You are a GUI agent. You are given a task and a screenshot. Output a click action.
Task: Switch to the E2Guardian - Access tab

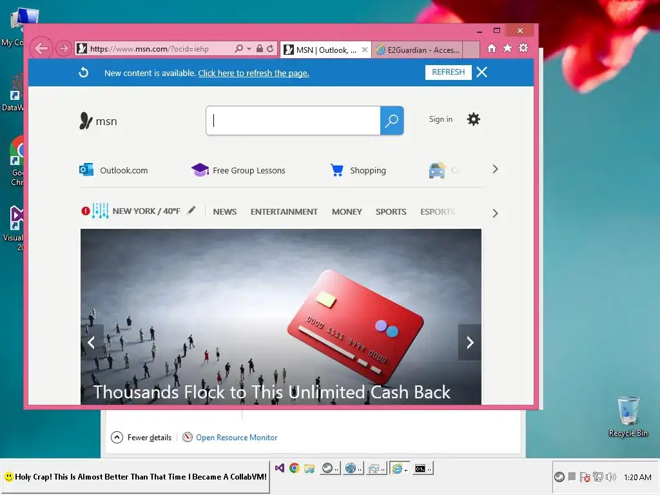click(x=417, y=50)
